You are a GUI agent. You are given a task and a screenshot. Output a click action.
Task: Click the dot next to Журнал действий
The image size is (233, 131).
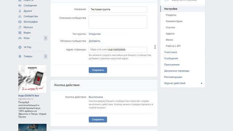click(x=201, y=83)
